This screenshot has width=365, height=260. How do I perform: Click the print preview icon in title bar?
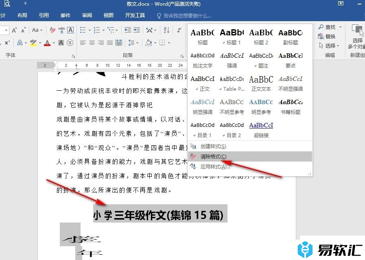pos(7,4)
